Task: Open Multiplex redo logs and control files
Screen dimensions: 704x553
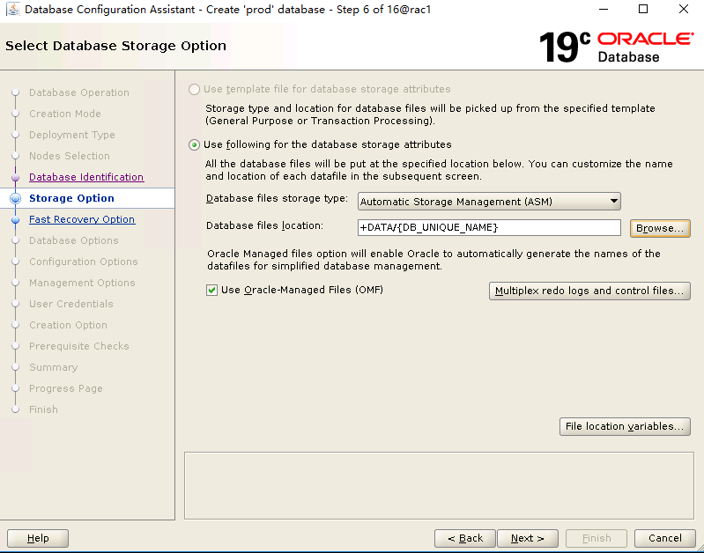Action: (589, 291)
